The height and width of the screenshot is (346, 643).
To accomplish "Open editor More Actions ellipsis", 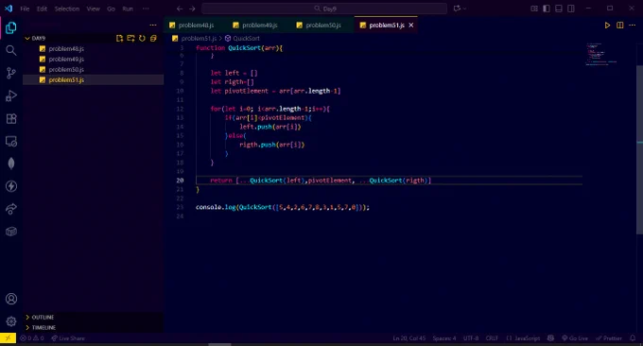I will pos(632,25).
